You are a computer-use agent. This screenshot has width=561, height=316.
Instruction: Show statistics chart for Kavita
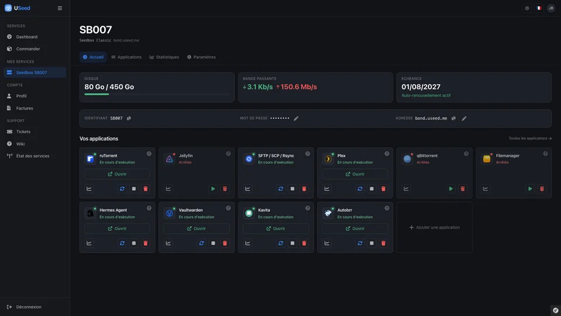coord(248,243)
